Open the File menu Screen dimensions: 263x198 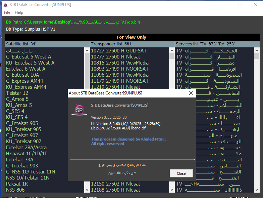click(x=7, y=12)
